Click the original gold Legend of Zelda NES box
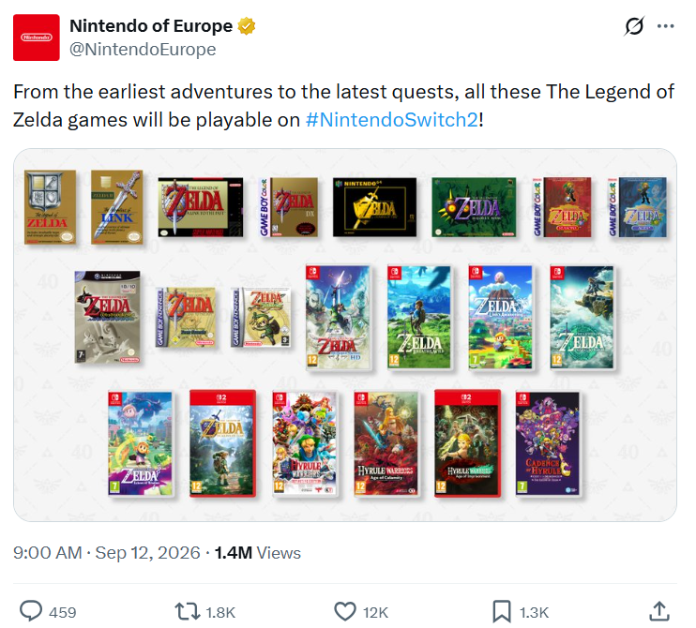Screen dimensions: 696x628 [50, 207]
